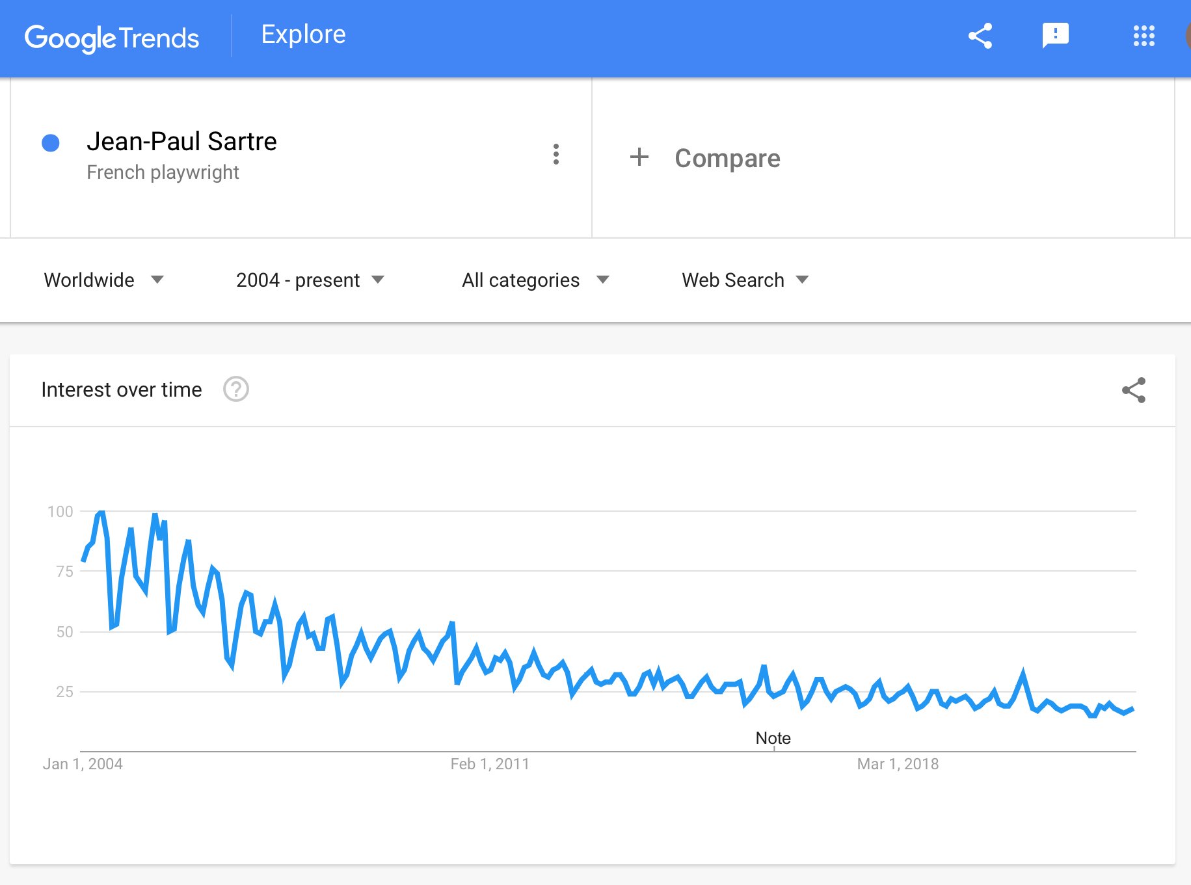Click the Compare text to add term

[x=727, y=158]
